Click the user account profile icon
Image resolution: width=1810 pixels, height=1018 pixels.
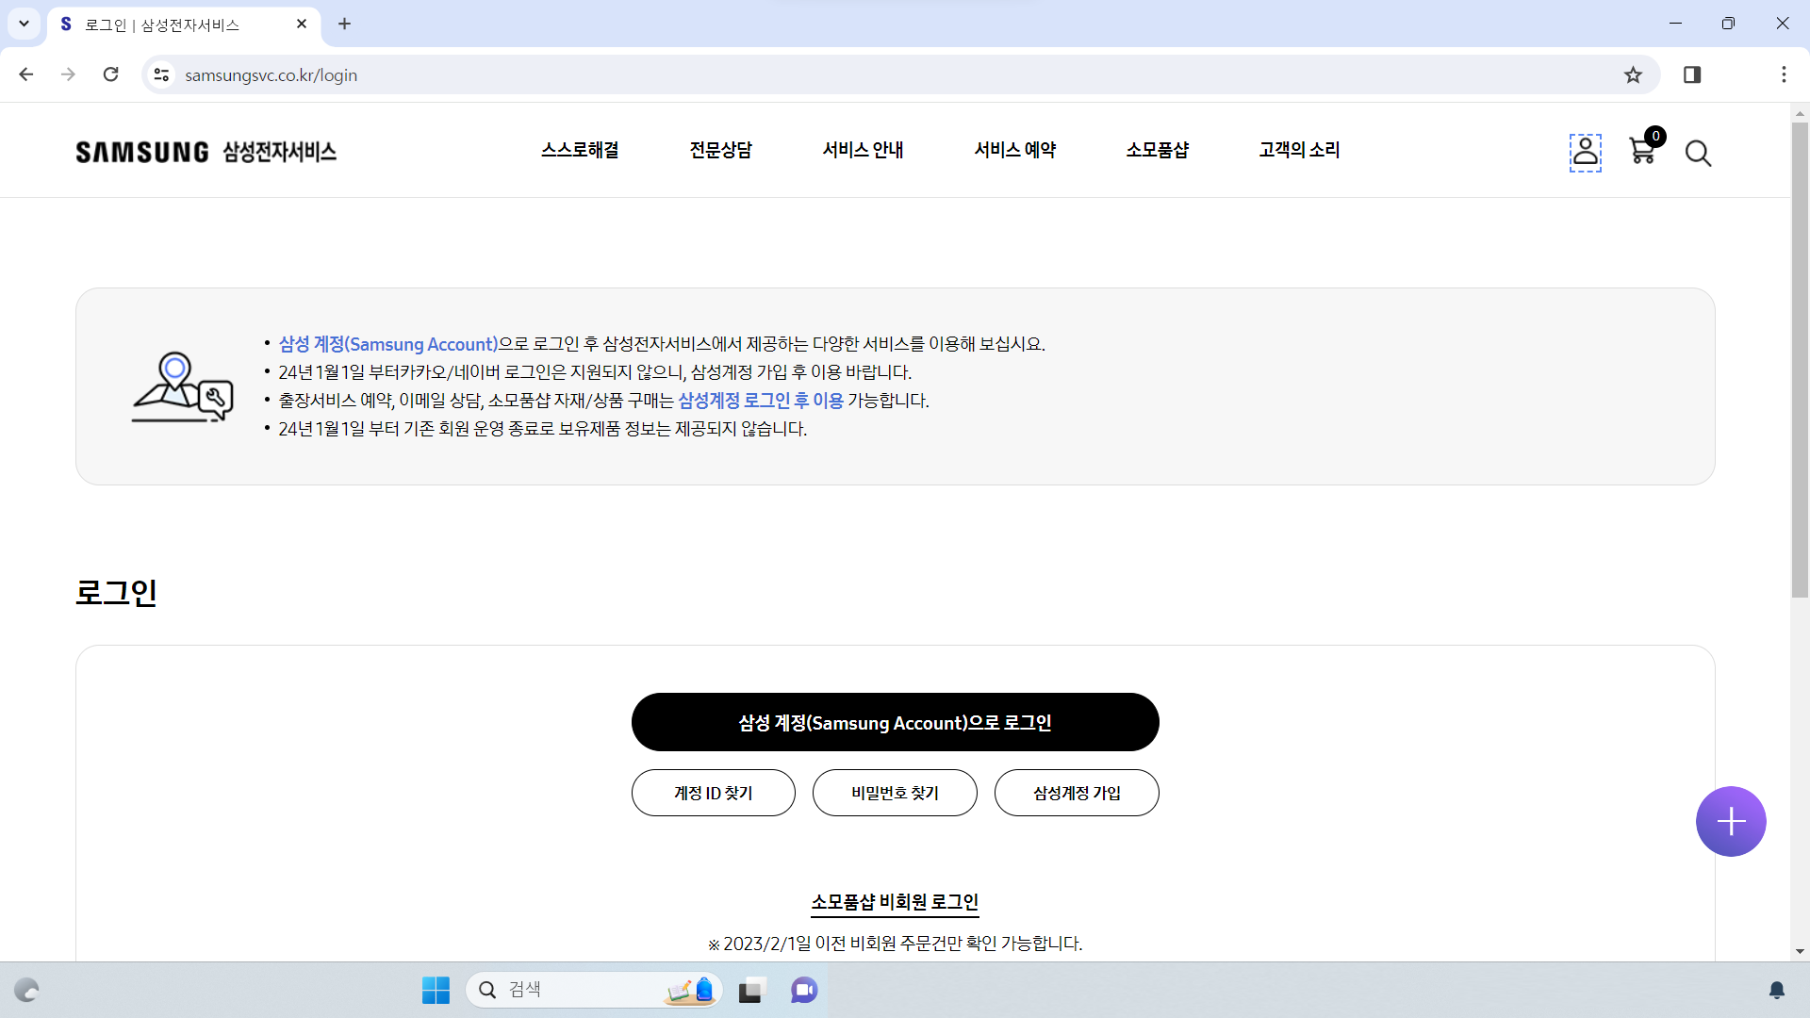click(1585, 152)
